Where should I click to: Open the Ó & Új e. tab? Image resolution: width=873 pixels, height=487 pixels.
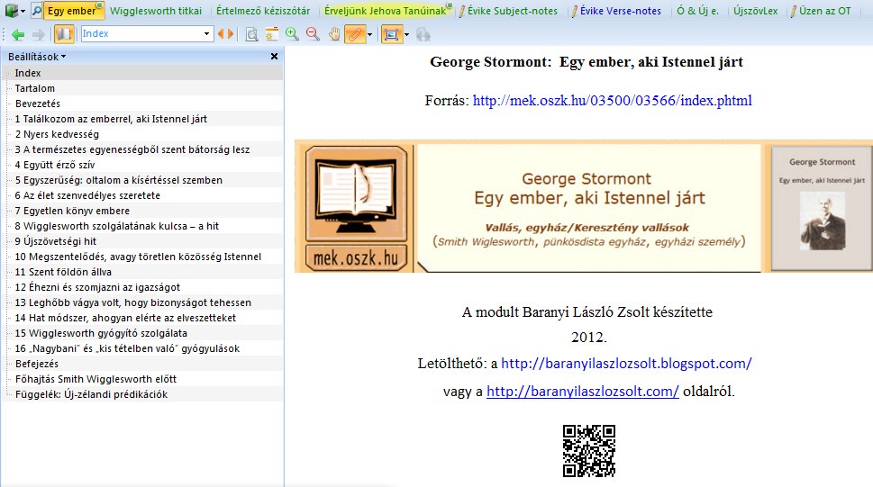(x=697, y=11)
